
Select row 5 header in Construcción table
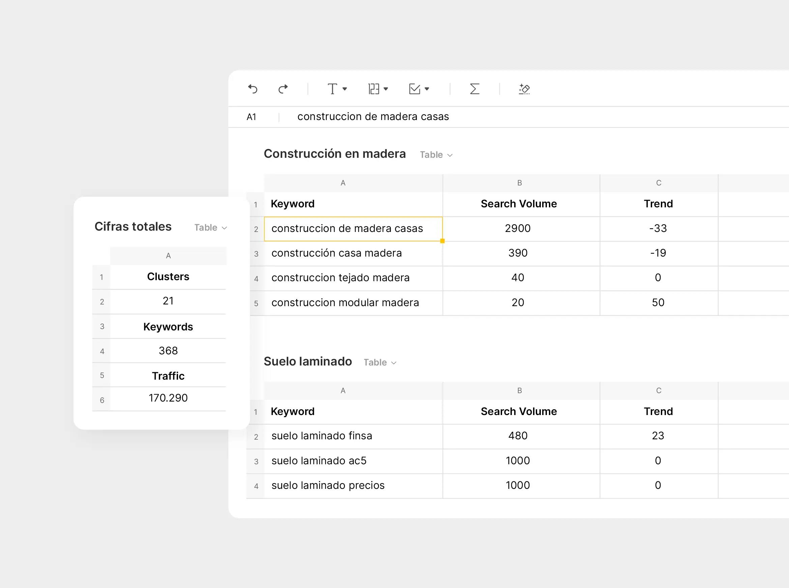256,303
